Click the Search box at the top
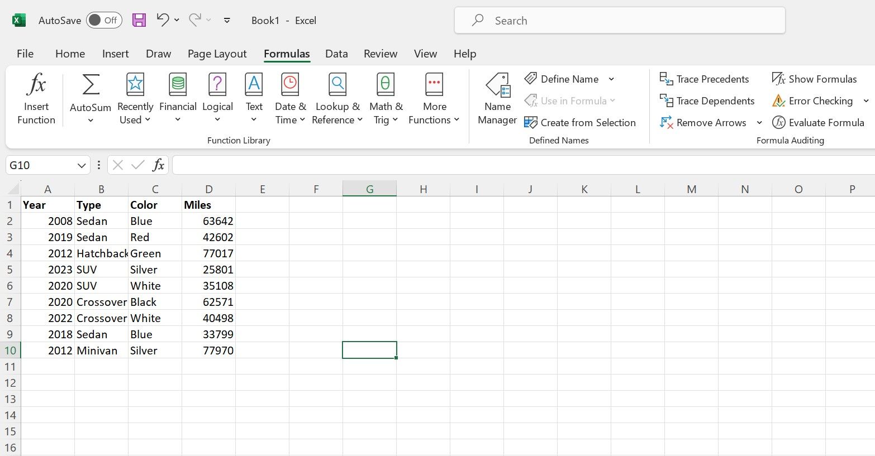The image size is (875, 456). point(619,20)
